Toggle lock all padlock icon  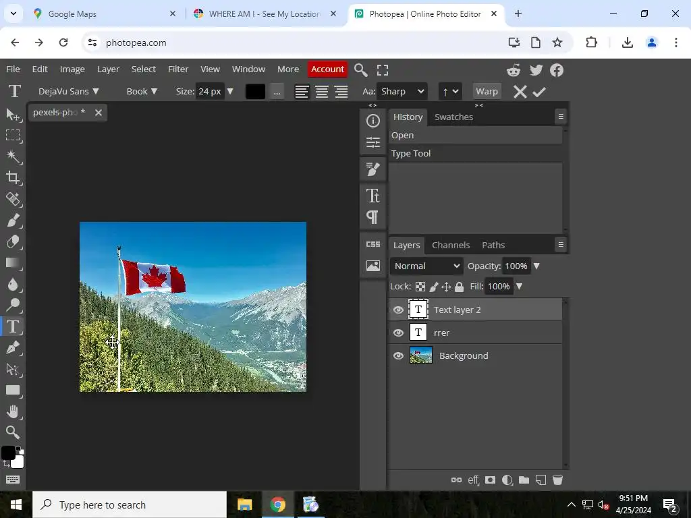tap(459, 287)
